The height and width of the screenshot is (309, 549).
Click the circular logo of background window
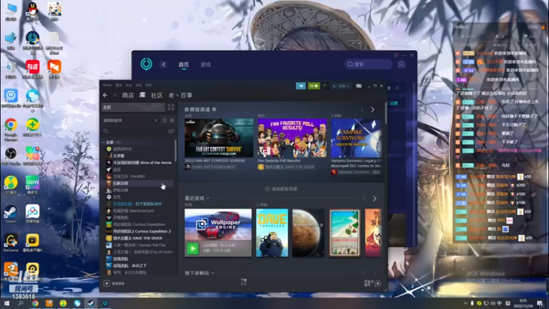[146, 64]
